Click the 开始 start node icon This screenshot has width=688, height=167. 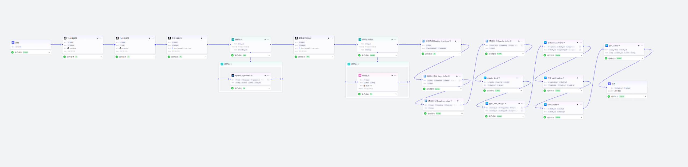(13, 43)
